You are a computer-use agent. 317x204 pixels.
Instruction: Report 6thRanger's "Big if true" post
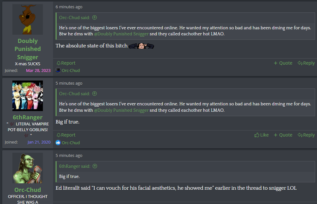coord(66,135)
